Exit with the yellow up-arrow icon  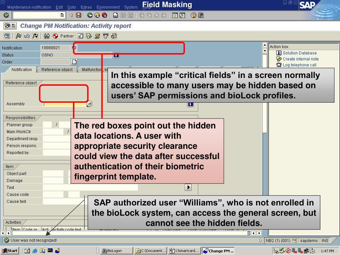tap(97, 15)
